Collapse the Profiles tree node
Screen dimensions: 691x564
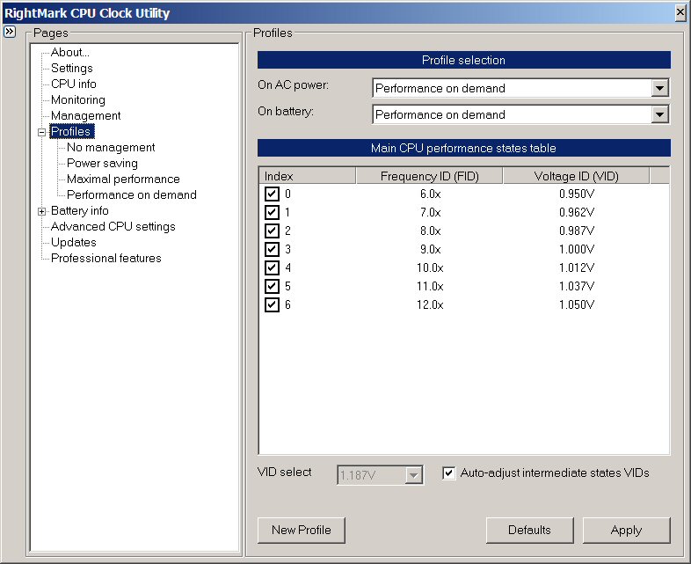(x=41, y=132)
